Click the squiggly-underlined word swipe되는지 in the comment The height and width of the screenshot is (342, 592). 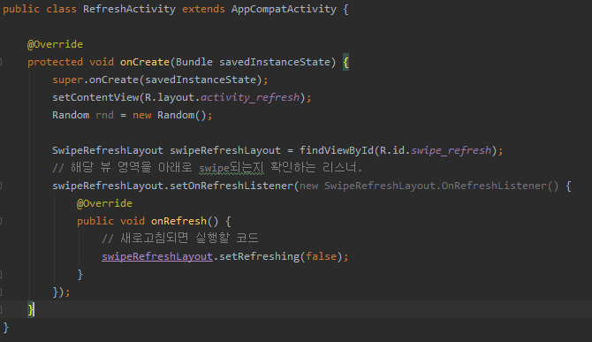click(x=231, y=168)
